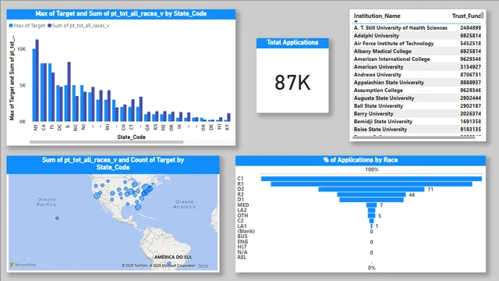Screen dimensions: 499x281
Task: Click the GA state label on the axis
Action: [147, 127]
